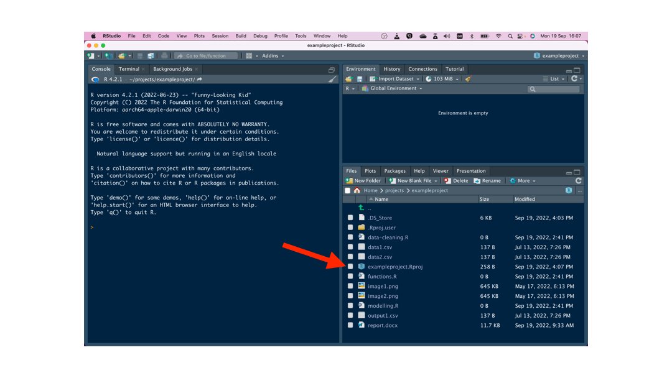
Task: Click the ellipsis go-to-directory icon in Files
Action: 579,190
